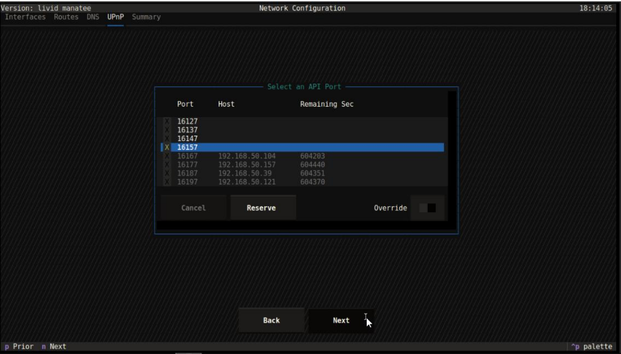
Task: Toggle the X checkbox for port 16157
Action: point(167,147)
